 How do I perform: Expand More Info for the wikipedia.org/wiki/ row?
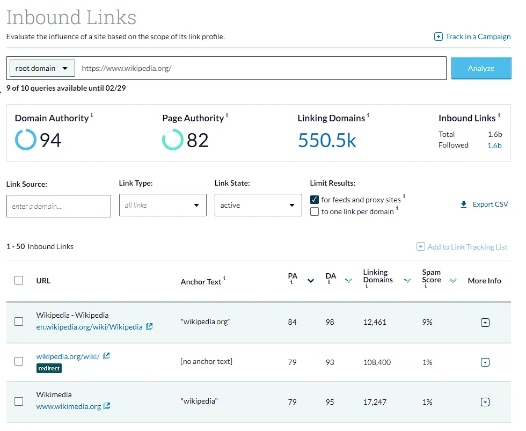click(485, 362)
